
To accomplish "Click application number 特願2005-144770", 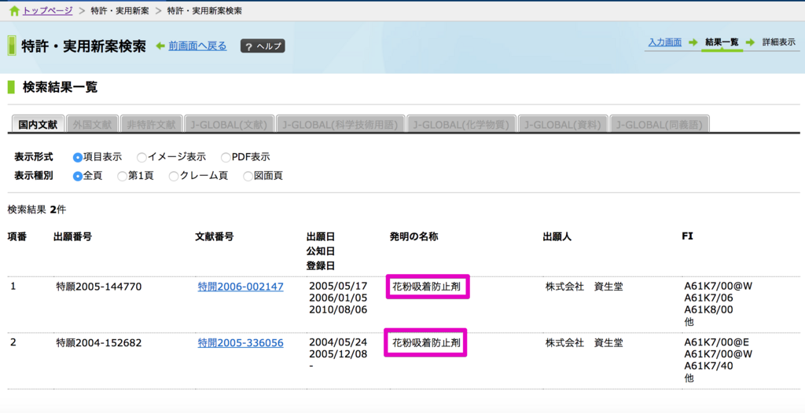I will pyautogui.click(x=98, y=287).
